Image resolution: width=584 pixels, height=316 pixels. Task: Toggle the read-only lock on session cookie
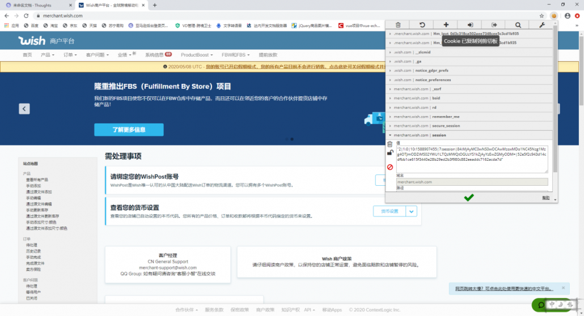[x=390, y=152]
